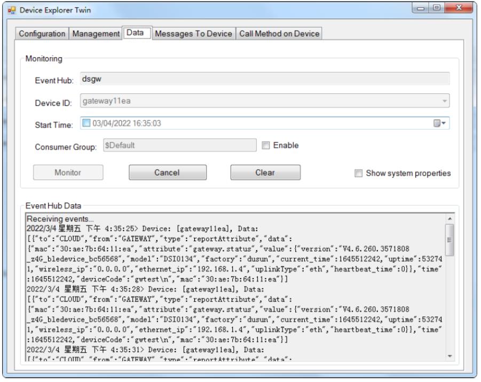Click the Consumer Group $Default field
Screen dimensions: 481x382
tap(180, 145)
